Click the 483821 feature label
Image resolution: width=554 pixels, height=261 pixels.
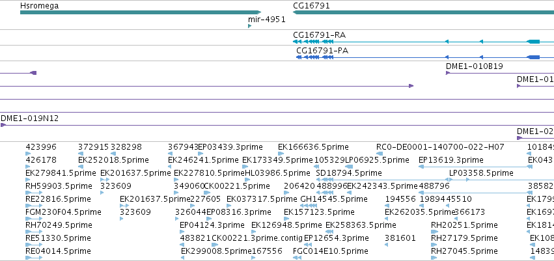[x=195, y=238]
